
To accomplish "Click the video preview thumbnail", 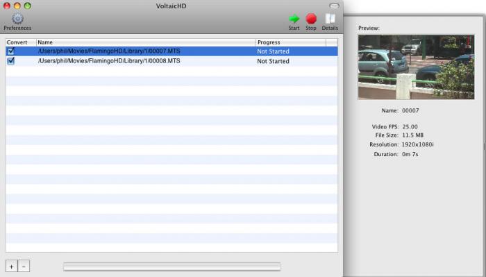I will (x=416, y=67).
